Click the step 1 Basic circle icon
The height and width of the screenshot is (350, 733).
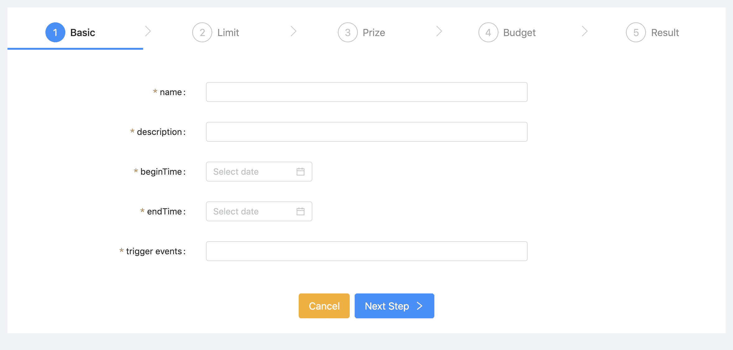55,32
